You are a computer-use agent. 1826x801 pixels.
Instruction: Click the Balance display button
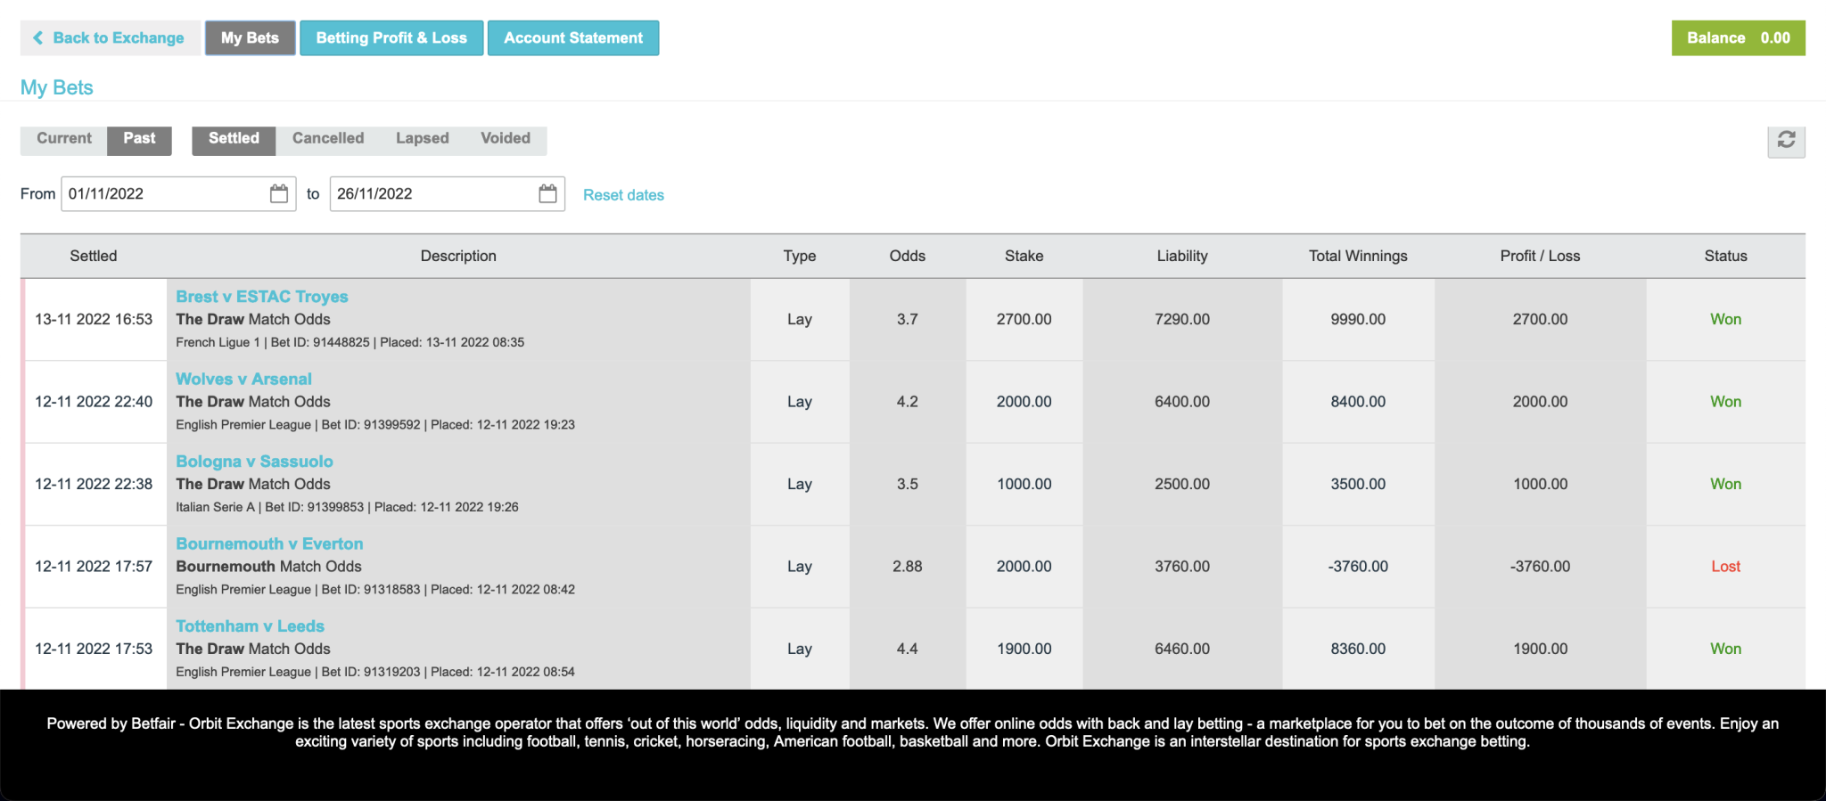(x=1738, y=37)
